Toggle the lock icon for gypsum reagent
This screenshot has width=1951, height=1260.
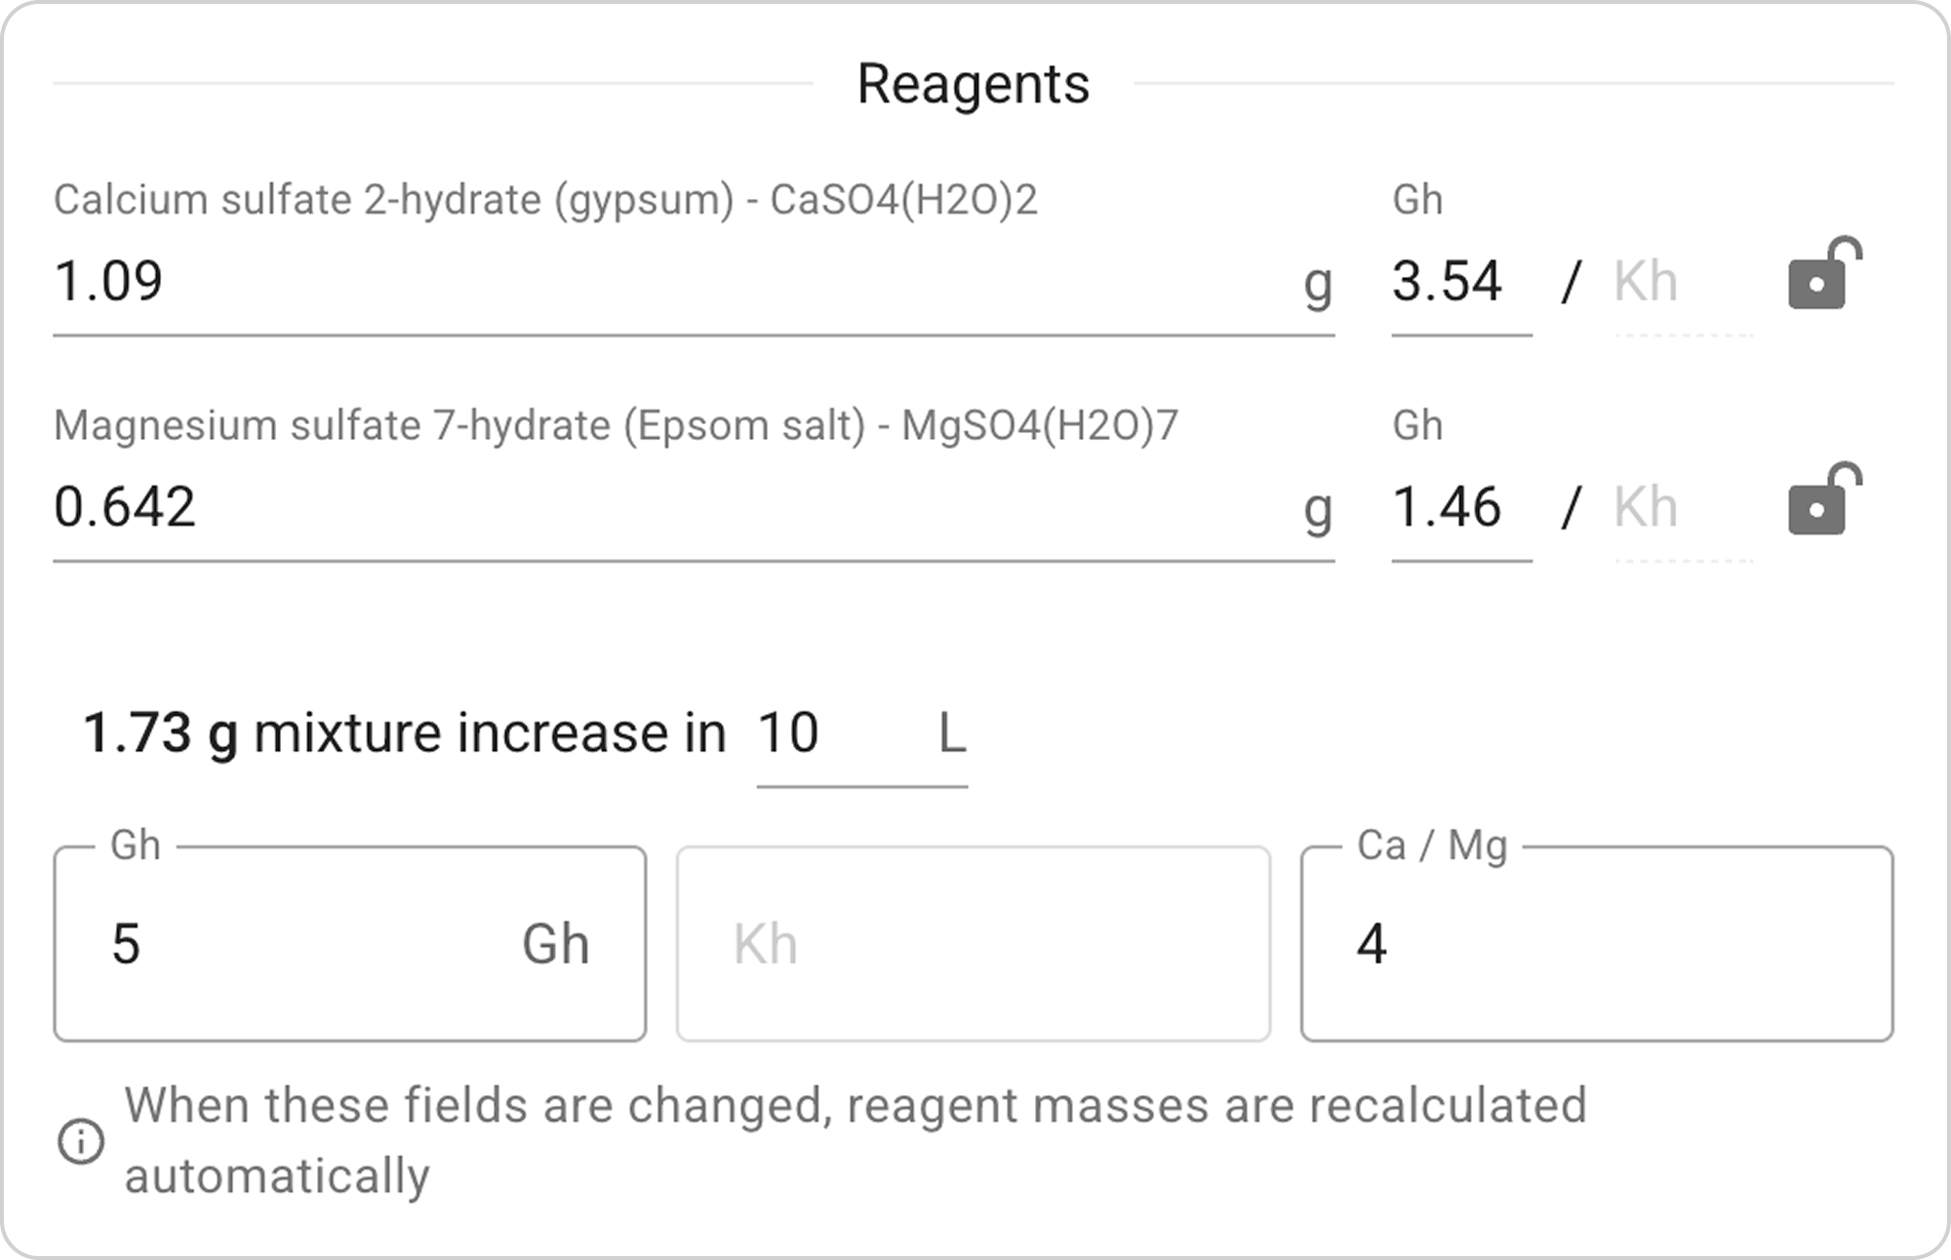1822,276
